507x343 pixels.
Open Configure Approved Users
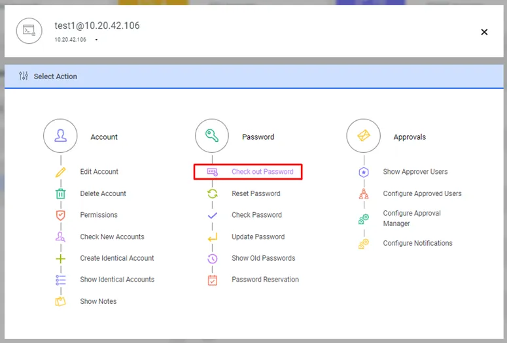click(422, 193)
